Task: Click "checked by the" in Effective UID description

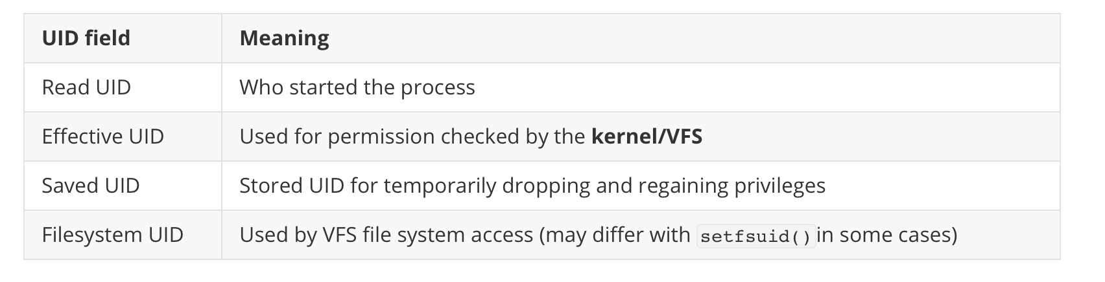Action: point(513,136)
